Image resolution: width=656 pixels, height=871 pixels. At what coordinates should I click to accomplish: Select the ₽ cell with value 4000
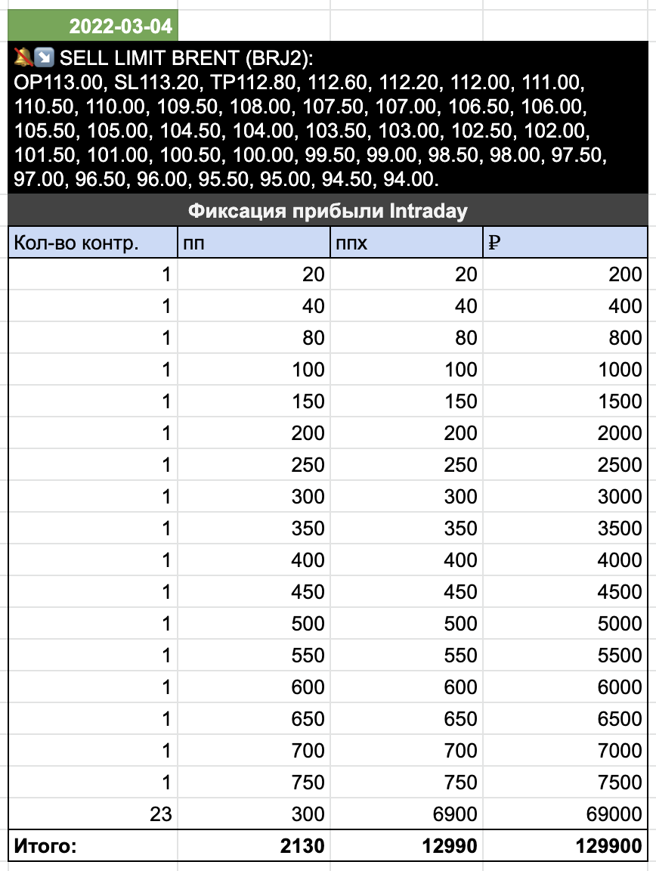565,559
